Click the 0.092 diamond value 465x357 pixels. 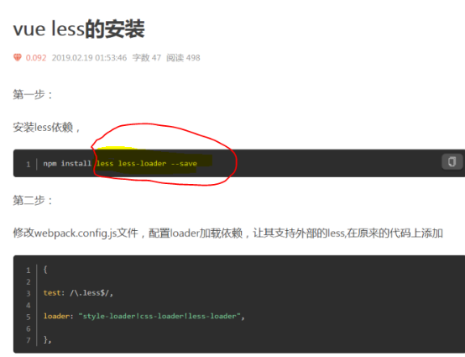[x=36, y=58]
